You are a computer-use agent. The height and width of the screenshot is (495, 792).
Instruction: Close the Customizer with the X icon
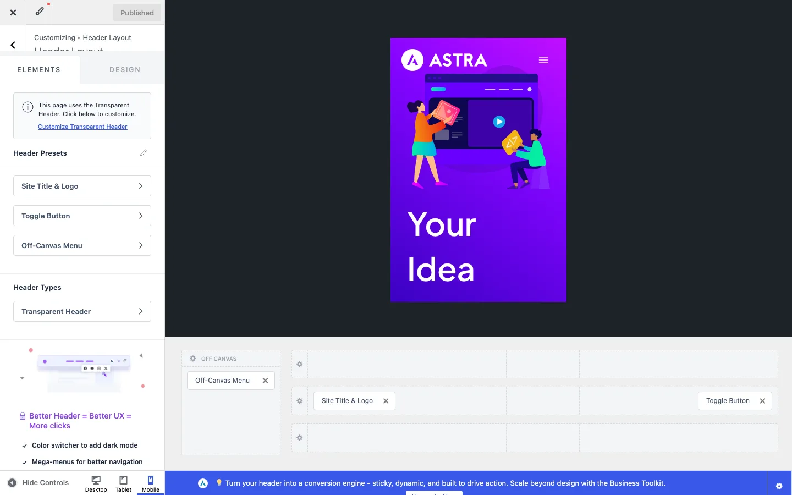tap(13, 12)
